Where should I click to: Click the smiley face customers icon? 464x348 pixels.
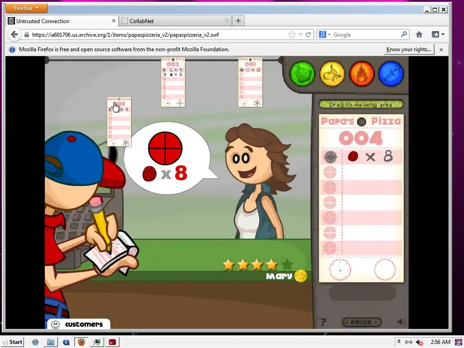55,324
